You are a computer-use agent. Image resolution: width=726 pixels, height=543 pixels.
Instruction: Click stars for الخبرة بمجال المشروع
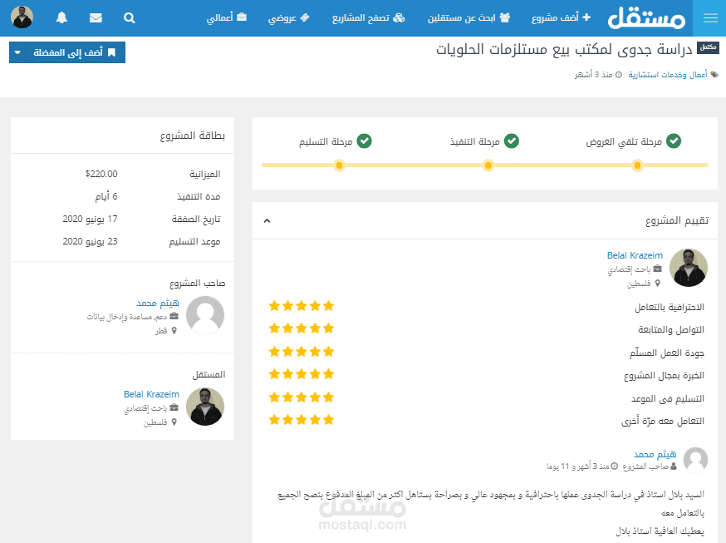click(x=302, y=374)
